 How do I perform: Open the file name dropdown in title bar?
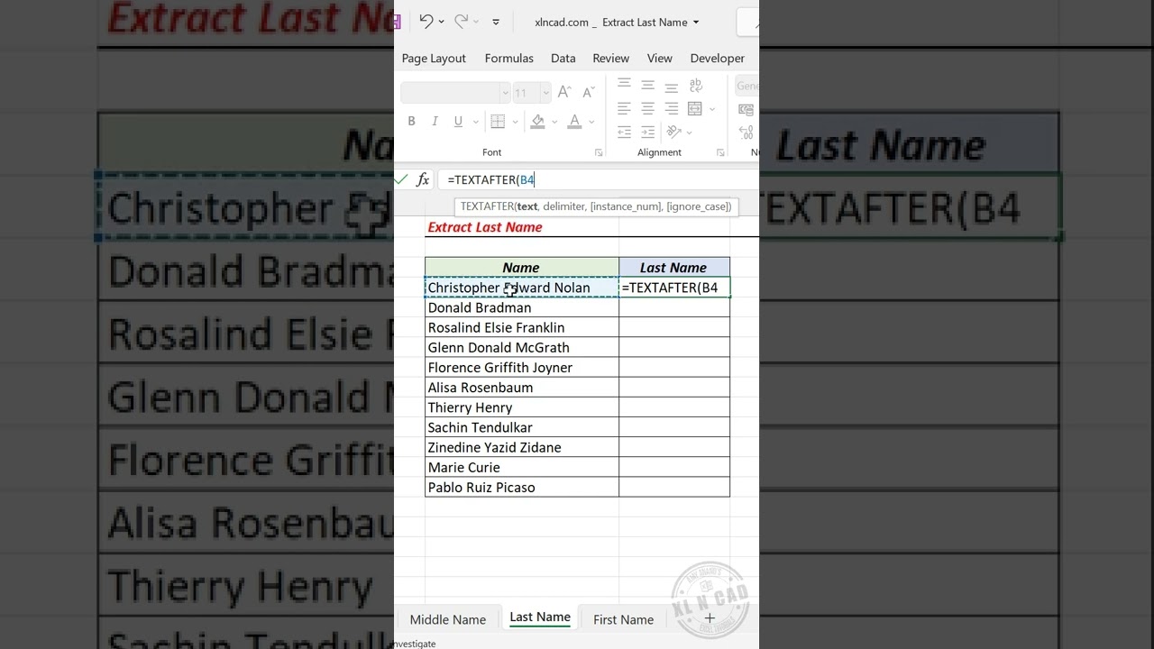coord(696,23)
